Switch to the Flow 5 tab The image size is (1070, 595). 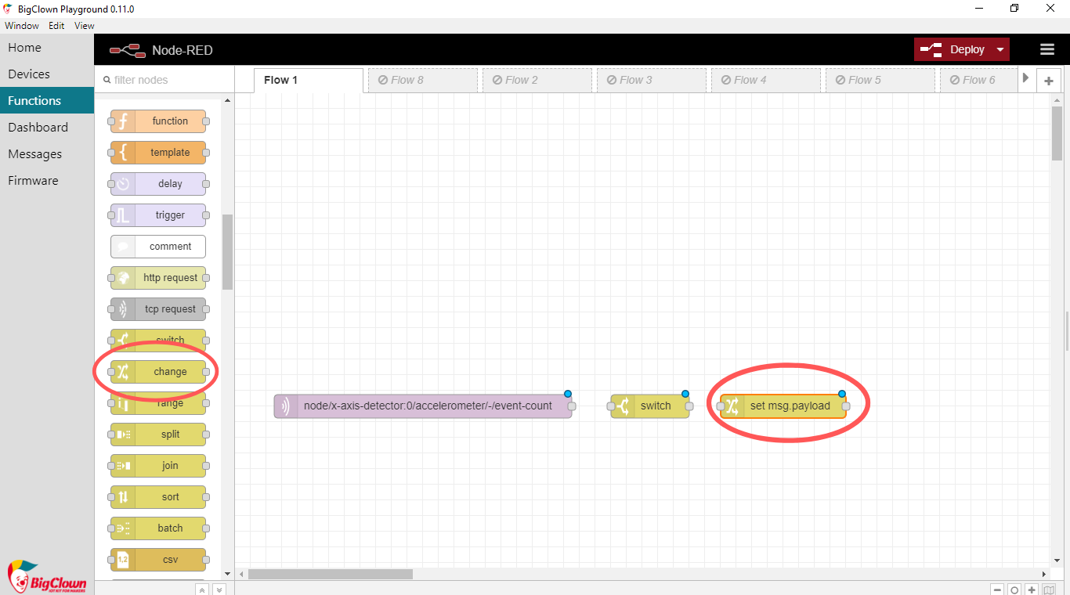[x=880, y=80]
